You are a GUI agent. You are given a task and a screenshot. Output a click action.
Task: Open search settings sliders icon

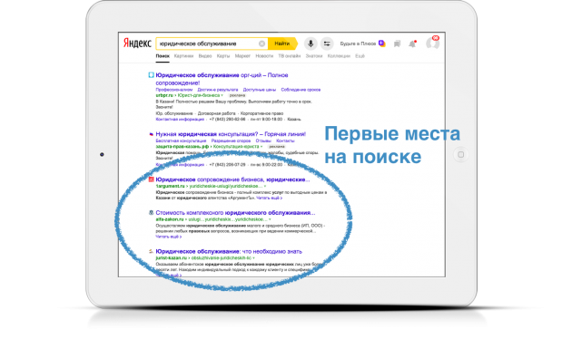point(327,44)
